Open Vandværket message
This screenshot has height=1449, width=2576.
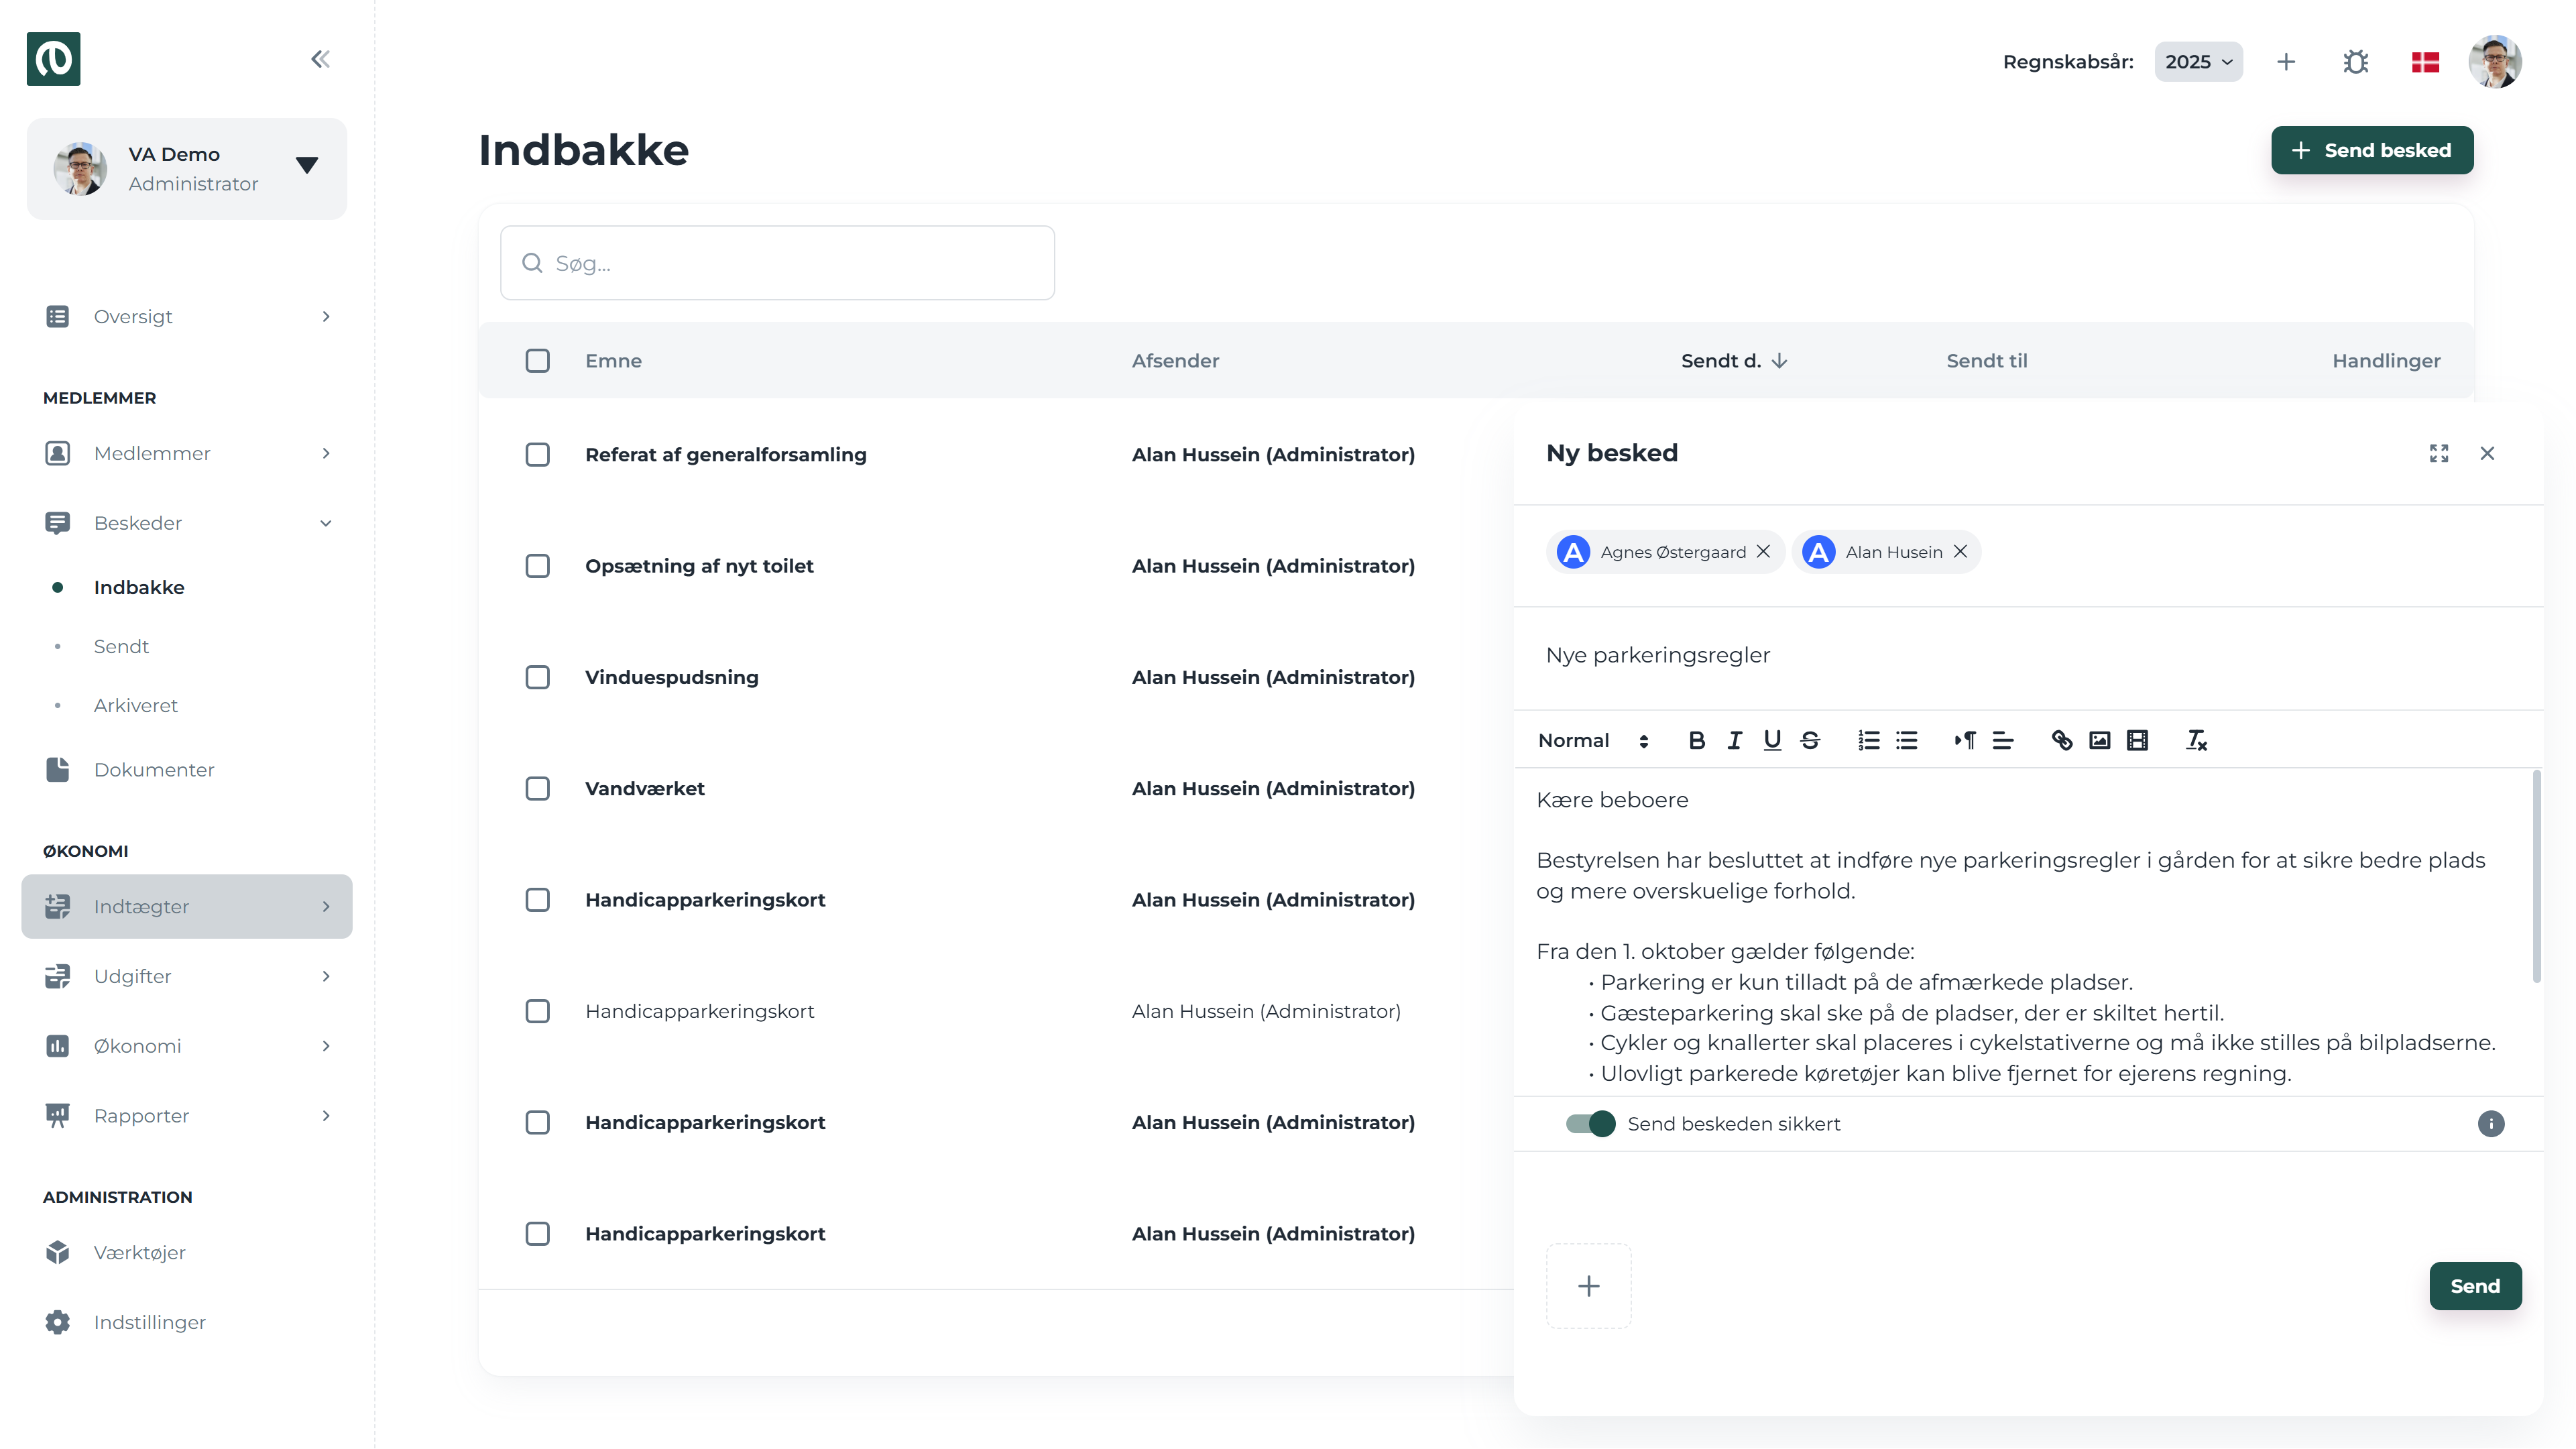tap(644, 788)
